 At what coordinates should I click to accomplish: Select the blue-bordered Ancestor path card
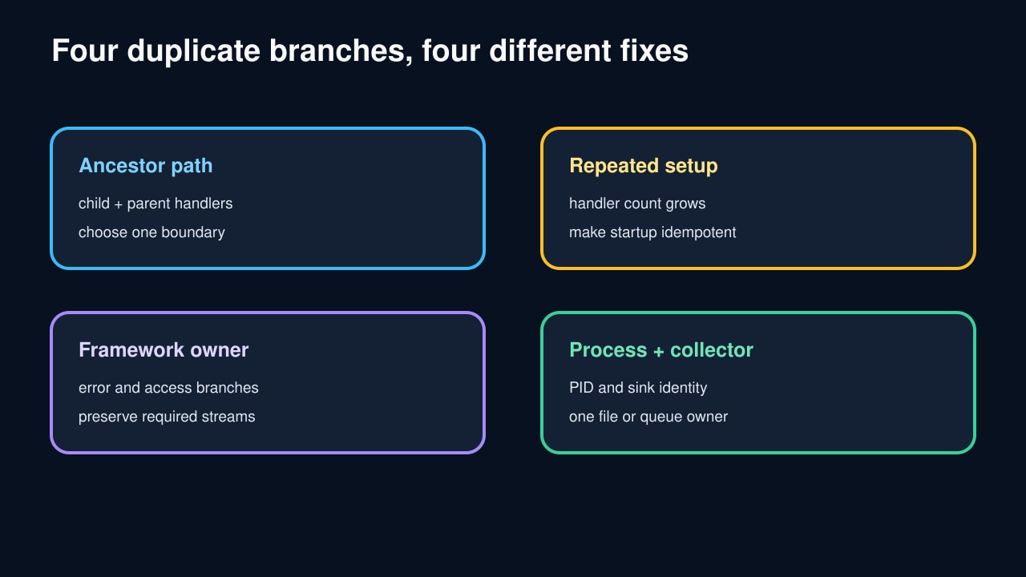(268, 198)
